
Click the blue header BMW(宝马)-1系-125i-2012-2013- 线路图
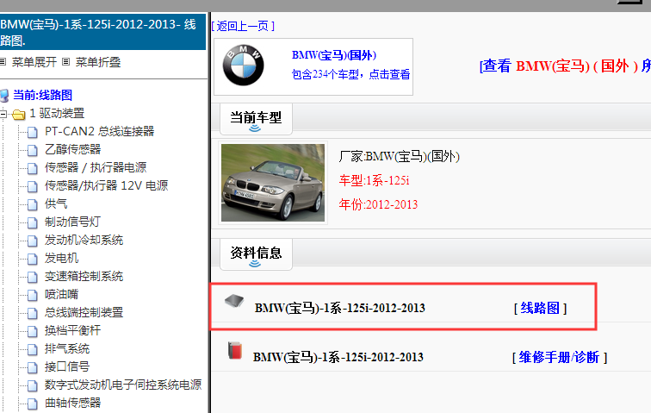point(102,32)
